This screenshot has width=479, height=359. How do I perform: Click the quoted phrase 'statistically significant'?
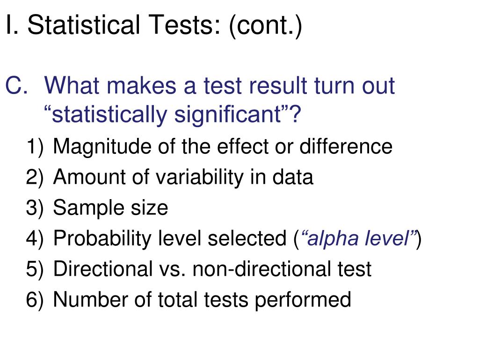(x=167, y=115)
